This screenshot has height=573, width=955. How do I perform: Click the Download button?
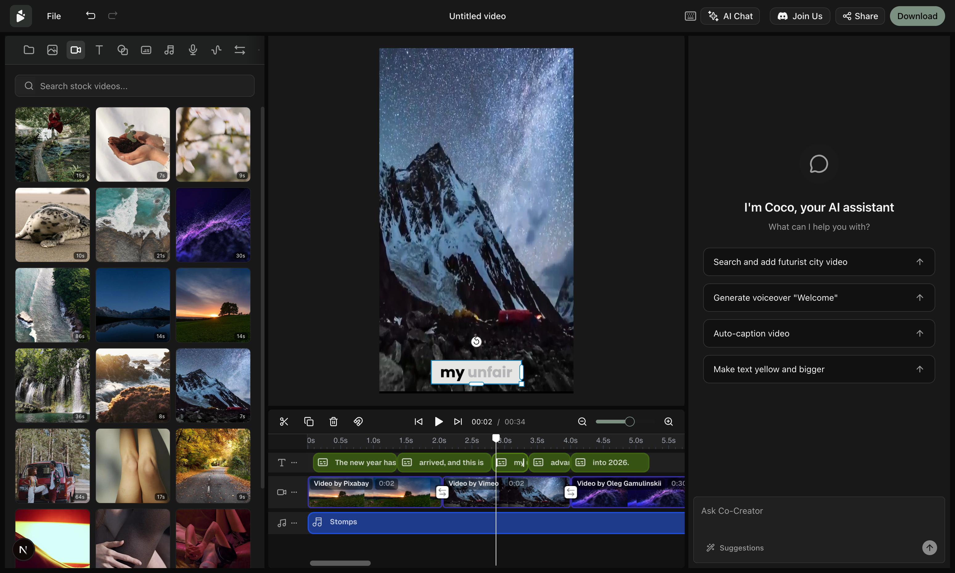917,16
